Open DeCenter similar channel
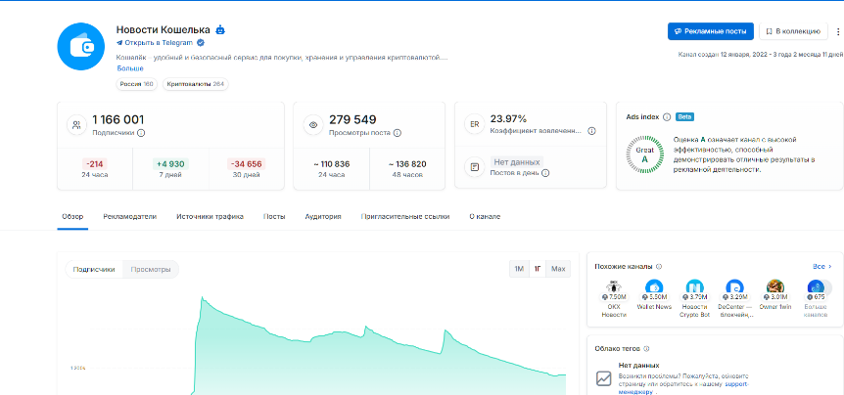844x395 pixels. point(735,299)
